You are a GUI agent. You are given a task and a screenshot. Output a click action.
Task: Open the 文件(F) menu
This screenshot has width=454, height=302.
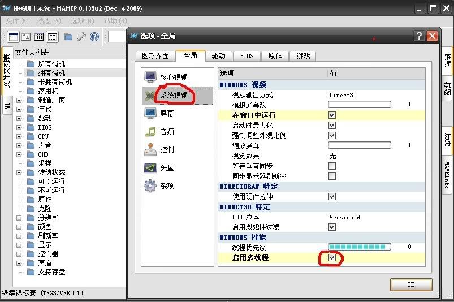(17, 21)
